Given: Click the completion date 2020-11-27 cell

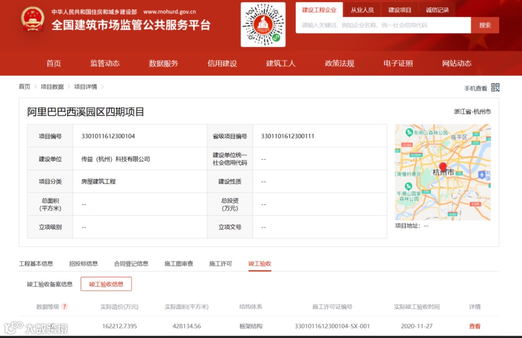Looking at the screenshot, I should 417,326.
